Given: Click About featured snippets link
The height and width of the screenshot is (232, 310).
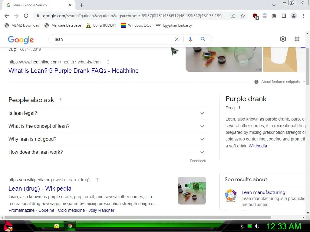Looking at the screenshot, I should 280,82.
